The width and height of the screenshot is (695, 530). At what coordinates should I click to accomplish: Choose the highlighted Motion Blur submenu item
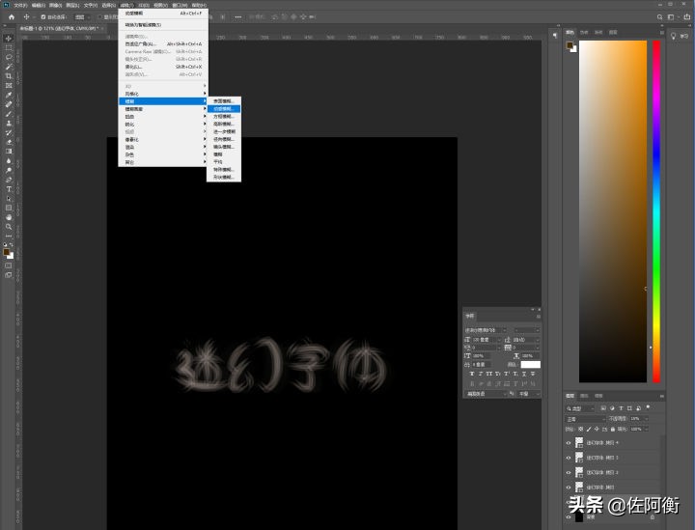223,109
